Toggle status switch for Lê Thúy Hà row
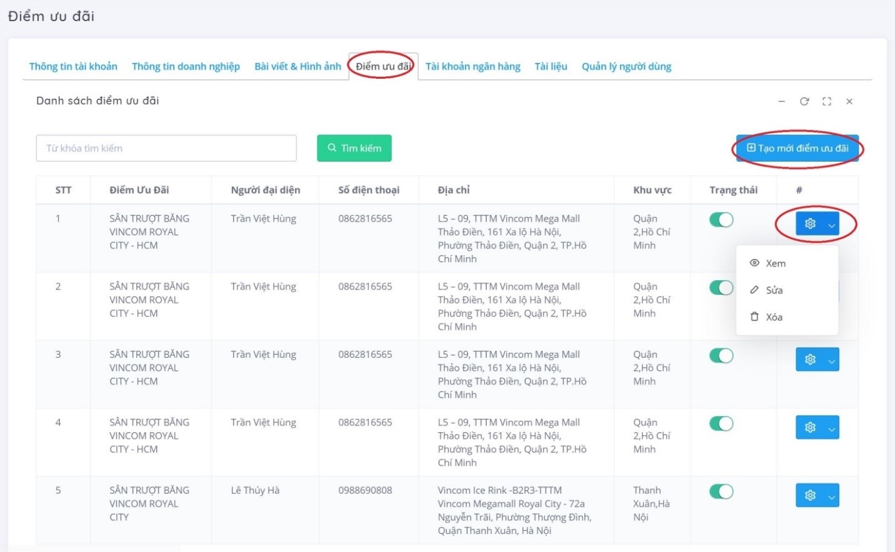The height and width of the screenshot is (552, 895). (721, 491)
